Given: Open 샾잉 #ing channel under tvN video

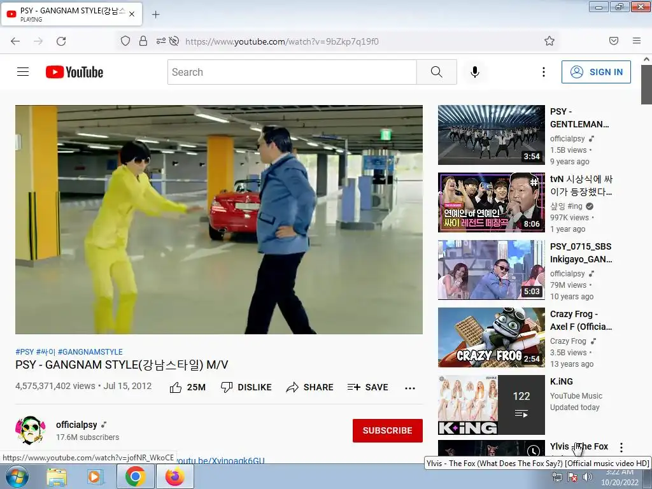Looking at the screenshot, I should (x=566, y=206).
